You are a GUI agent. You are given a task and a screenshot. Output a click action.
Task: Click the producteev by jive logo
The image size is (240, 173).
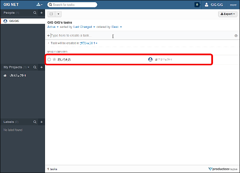tap(223, 169)
